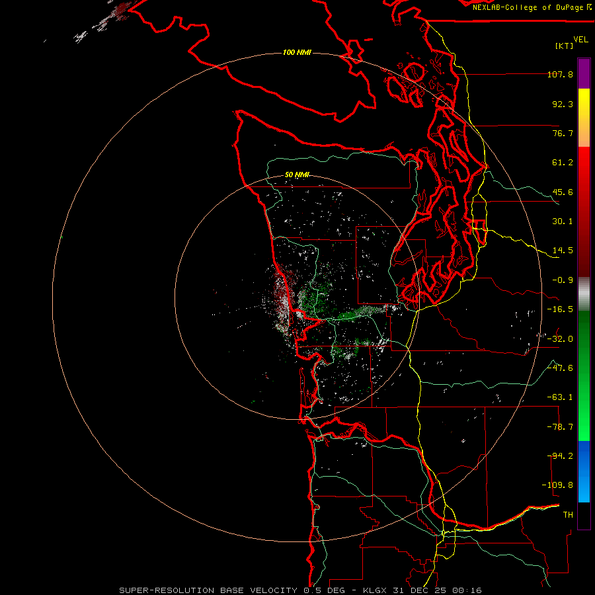Viewport: 595px width, 595px height.
Task: Click the 50 NMI range ring label
Action: point(297,175)
